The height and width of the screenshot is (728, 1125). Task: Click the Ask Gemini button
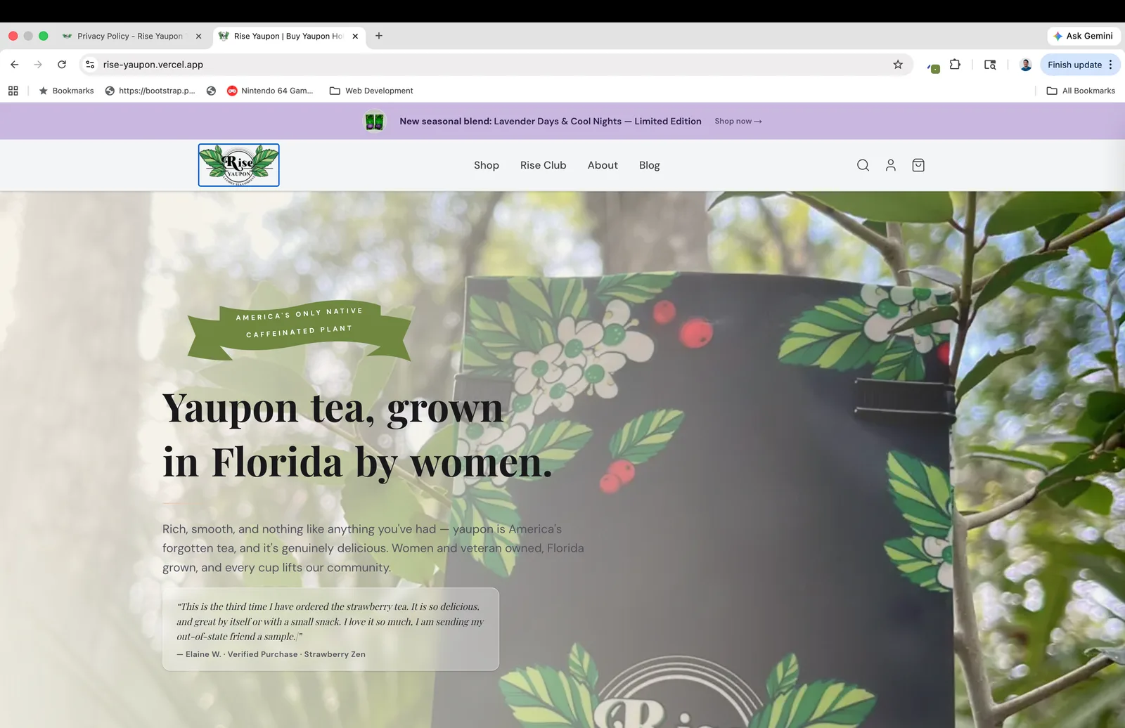pos(1084,36)
